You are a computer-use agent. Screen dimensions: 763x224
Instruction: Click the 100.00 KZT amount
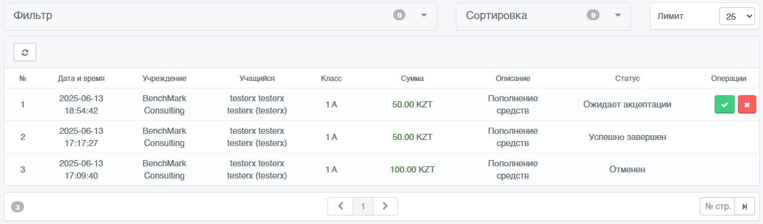click(x=412, y=169)
